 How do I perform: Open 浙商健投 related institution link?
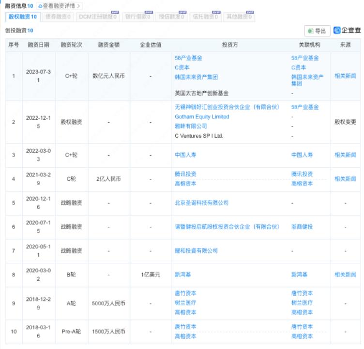tap(302, 227)
